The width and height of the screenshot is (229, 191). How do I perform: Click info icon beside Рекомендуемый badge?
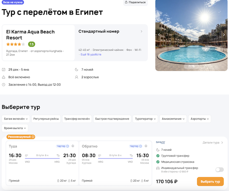pos(33,137)
